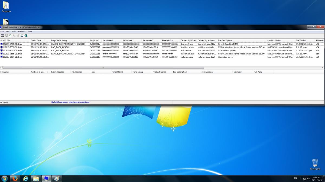Sort by the Filename column in lower pane

[x=15, y=72]
